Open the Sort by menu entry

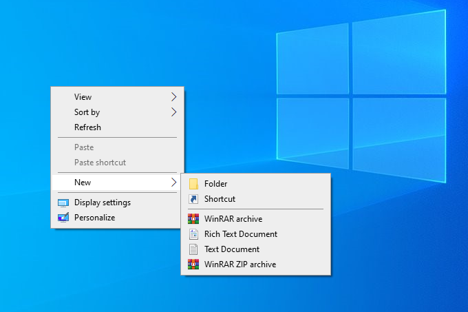click(x=117, y=112)
